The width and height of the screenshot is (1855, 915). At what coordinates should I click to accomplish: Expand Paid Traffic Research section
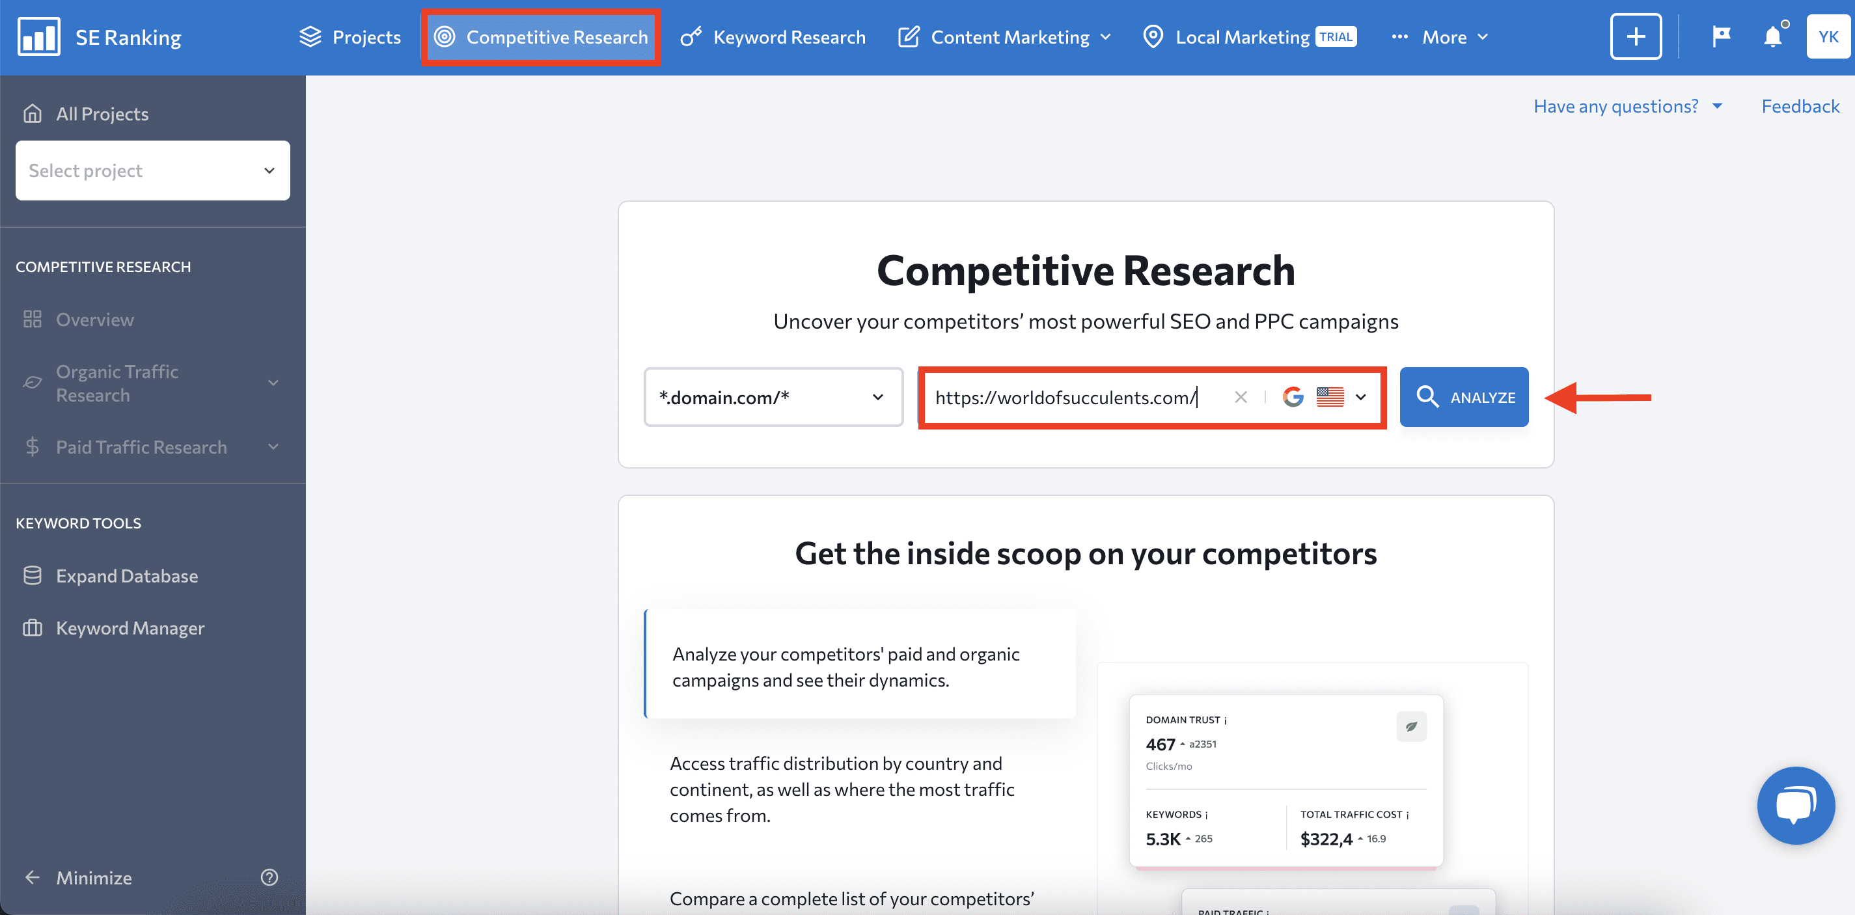click(153, 447)
